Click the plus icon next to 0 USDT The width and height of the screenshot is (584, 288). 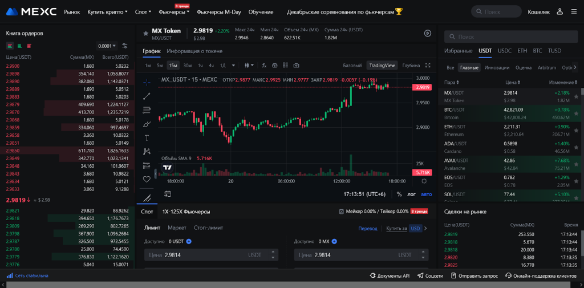(189, 241)
